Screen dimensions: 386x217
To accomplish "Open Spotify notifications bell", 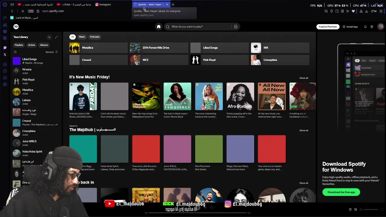I will 365,27.
